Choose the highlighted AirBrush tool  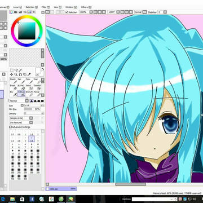tap(21, 94)
